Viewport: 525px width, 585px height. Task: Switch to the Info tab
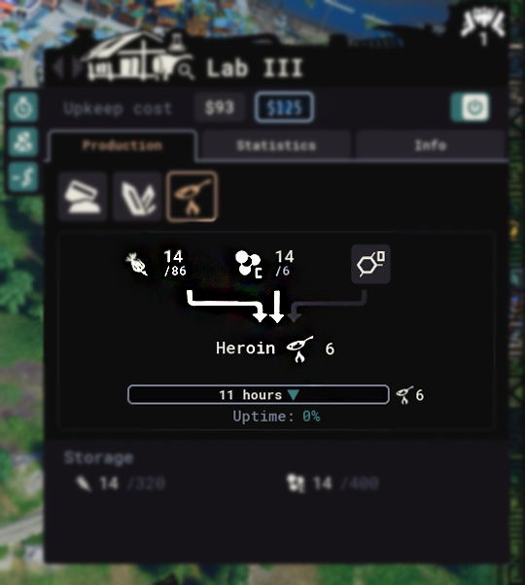(x=431, y=145)
